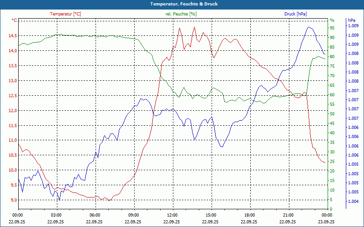Click the 06:00 time label

[95, 215]
